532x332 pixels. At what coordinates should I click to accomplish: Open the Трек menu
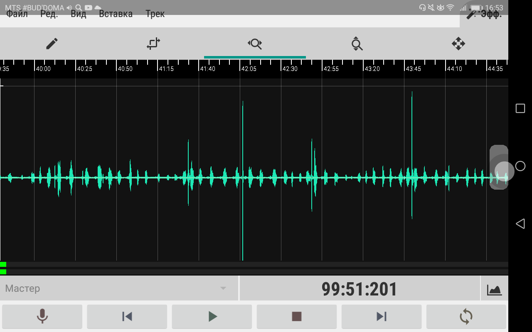(x=155, y=14)
